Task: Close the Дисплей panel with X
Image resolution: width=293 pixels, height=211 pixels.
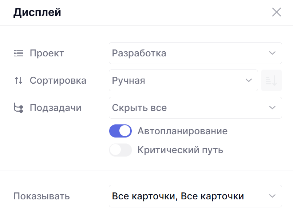Action: (277, 12)
